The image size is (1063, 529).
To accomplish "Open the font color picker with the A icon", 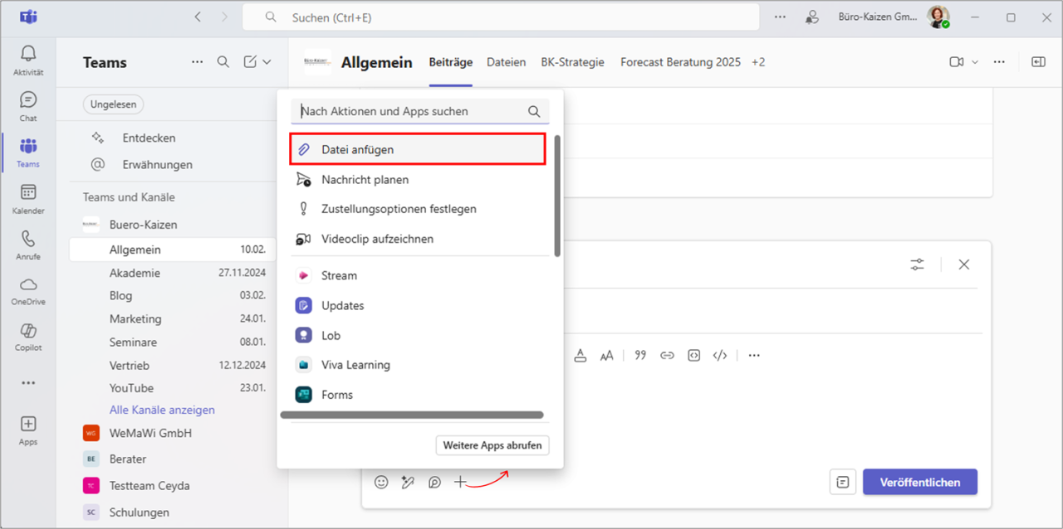I will click(580, 355).
